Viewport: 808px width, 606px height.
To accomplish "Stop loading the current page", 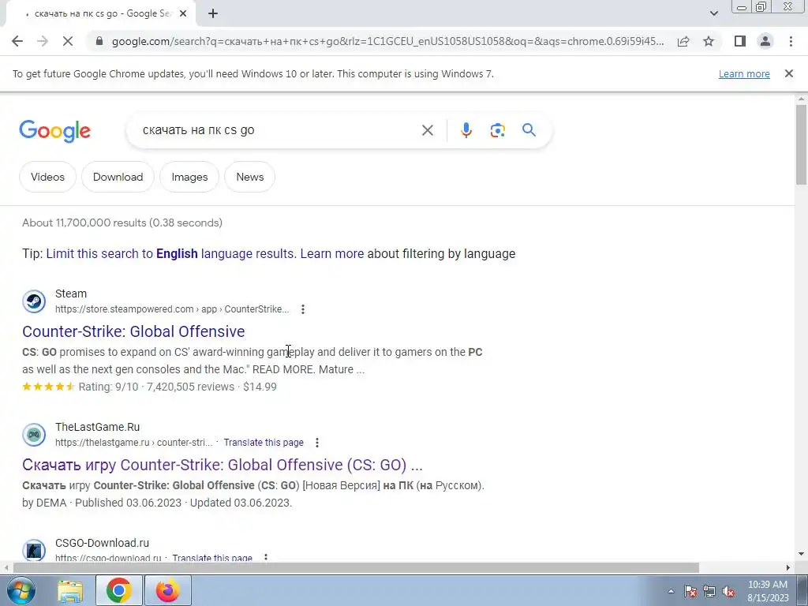I will tap(68, 41).
